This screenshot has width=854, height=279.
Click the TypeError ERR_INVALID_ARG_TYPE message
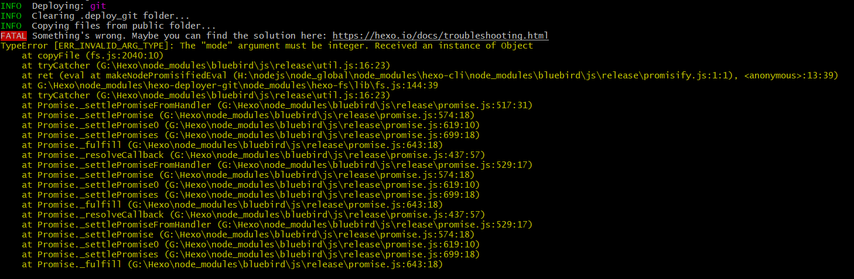pos(267,46)
